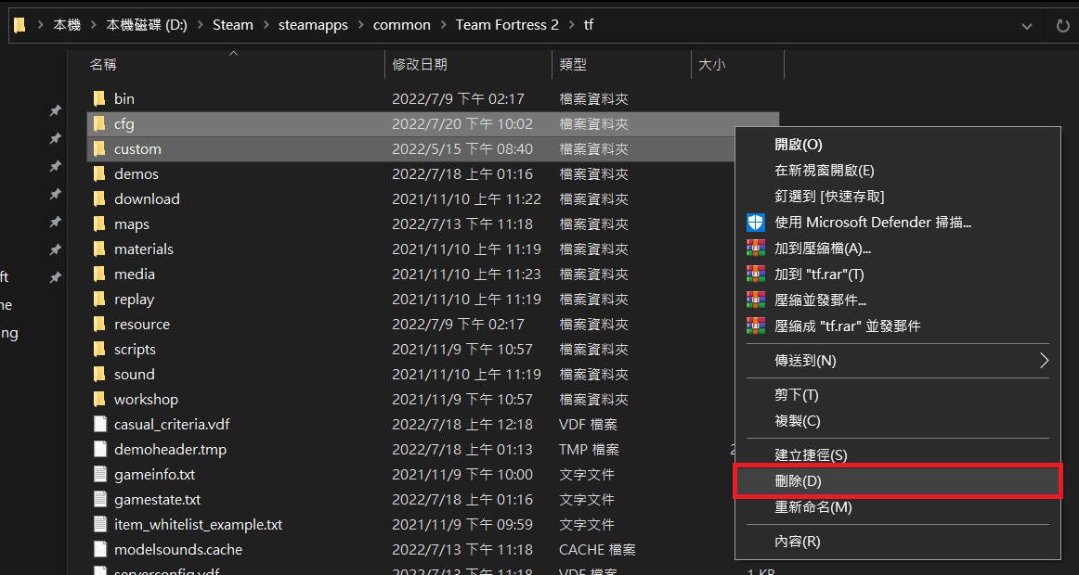The image size is (1079, 575).
Task: Click the refresh icon in the address bar
Action: point(1062,24)
